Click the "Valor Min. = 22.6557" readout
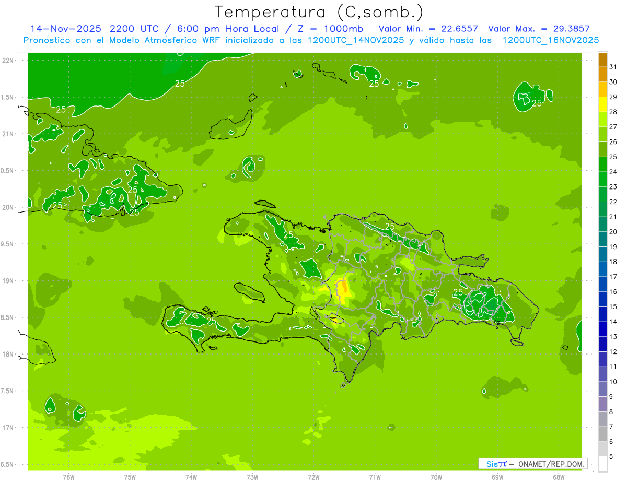 pos(429,29)
